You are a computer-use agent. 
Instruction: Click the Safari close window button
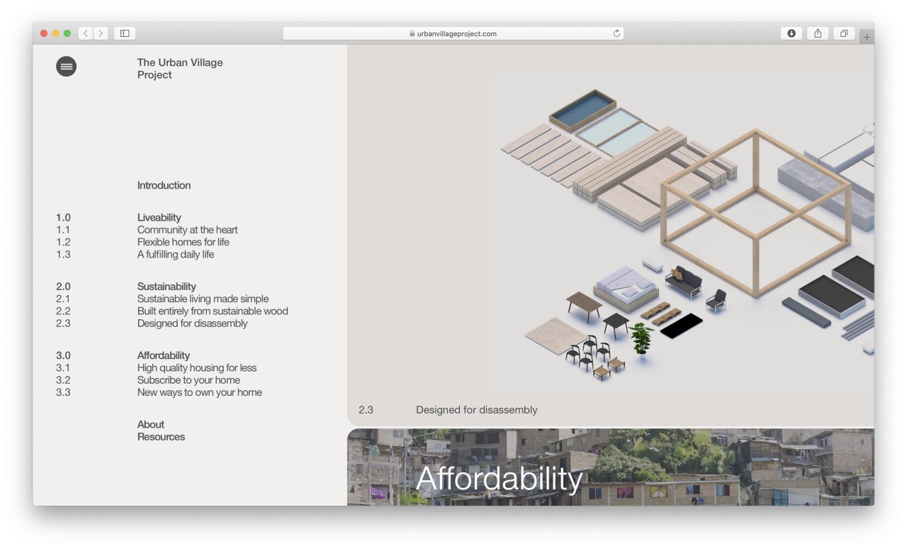click(x=44, y=33)
